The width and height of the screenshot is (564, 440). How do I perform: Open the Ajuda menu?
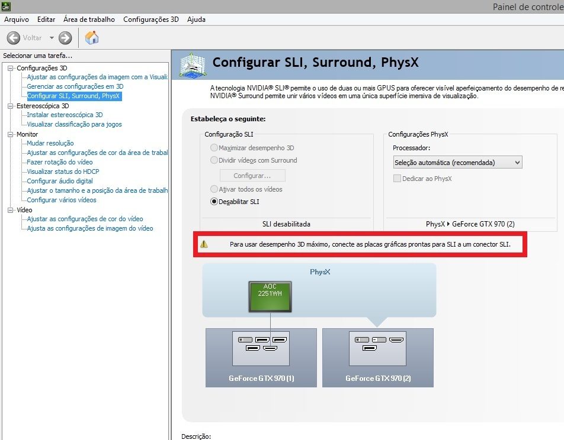196,20
